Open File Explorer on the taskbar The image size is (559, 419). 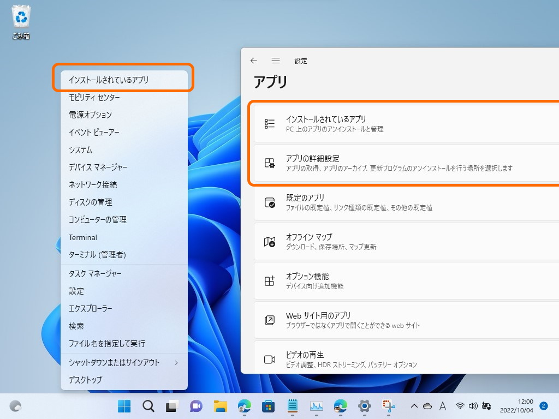point(219,406)
